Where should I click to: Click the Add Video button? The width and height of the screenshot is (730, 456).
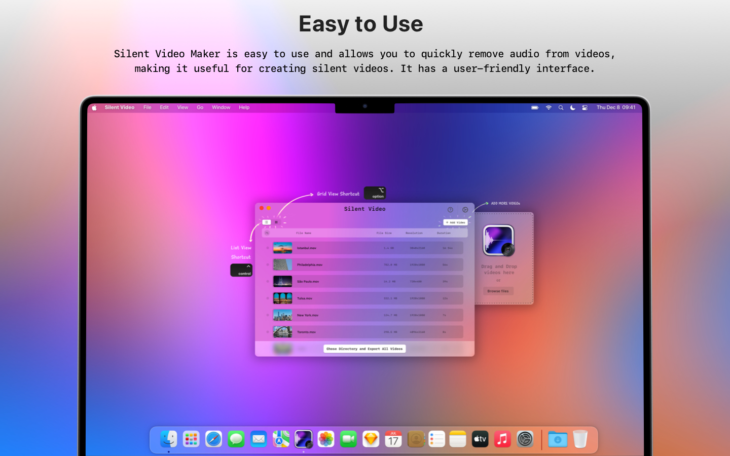(455, 222)
